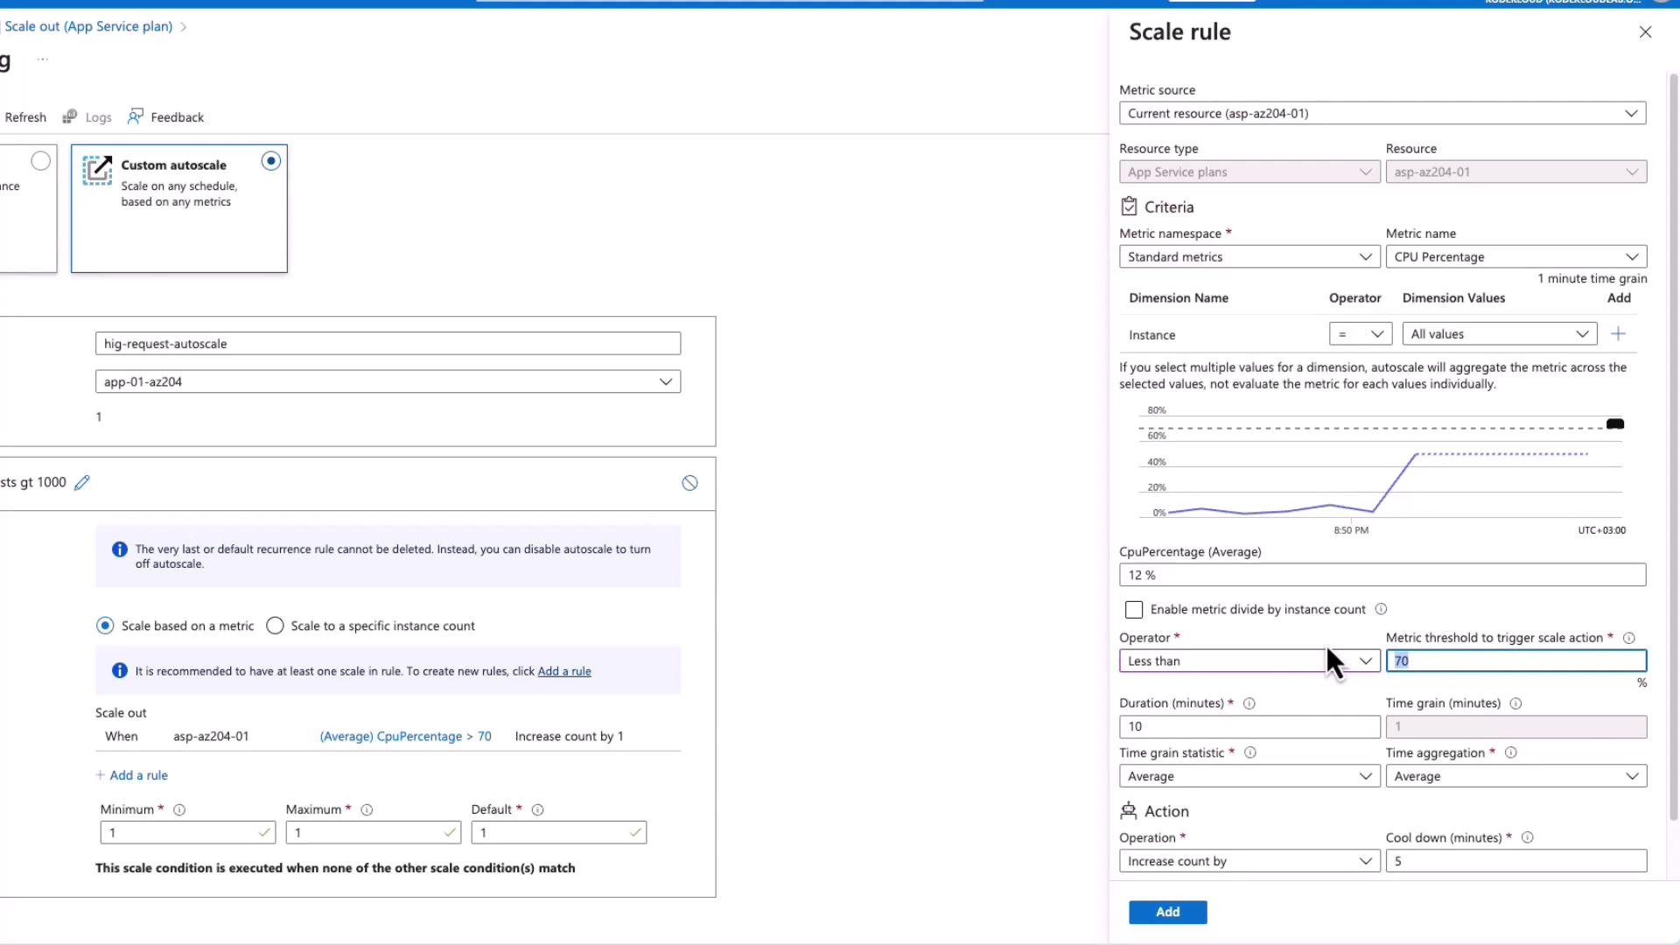Click the disable condition circle-slash icon

tap(689, 483)
